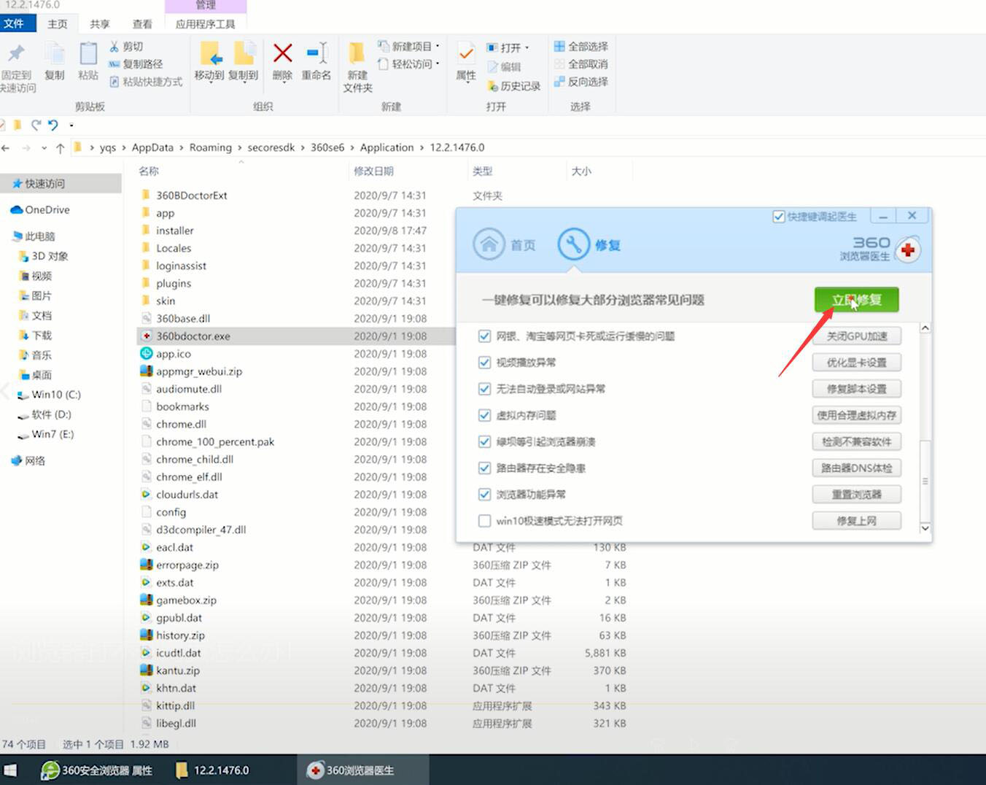
Task: Click the Up directory arrow
Action: point(60,148)
